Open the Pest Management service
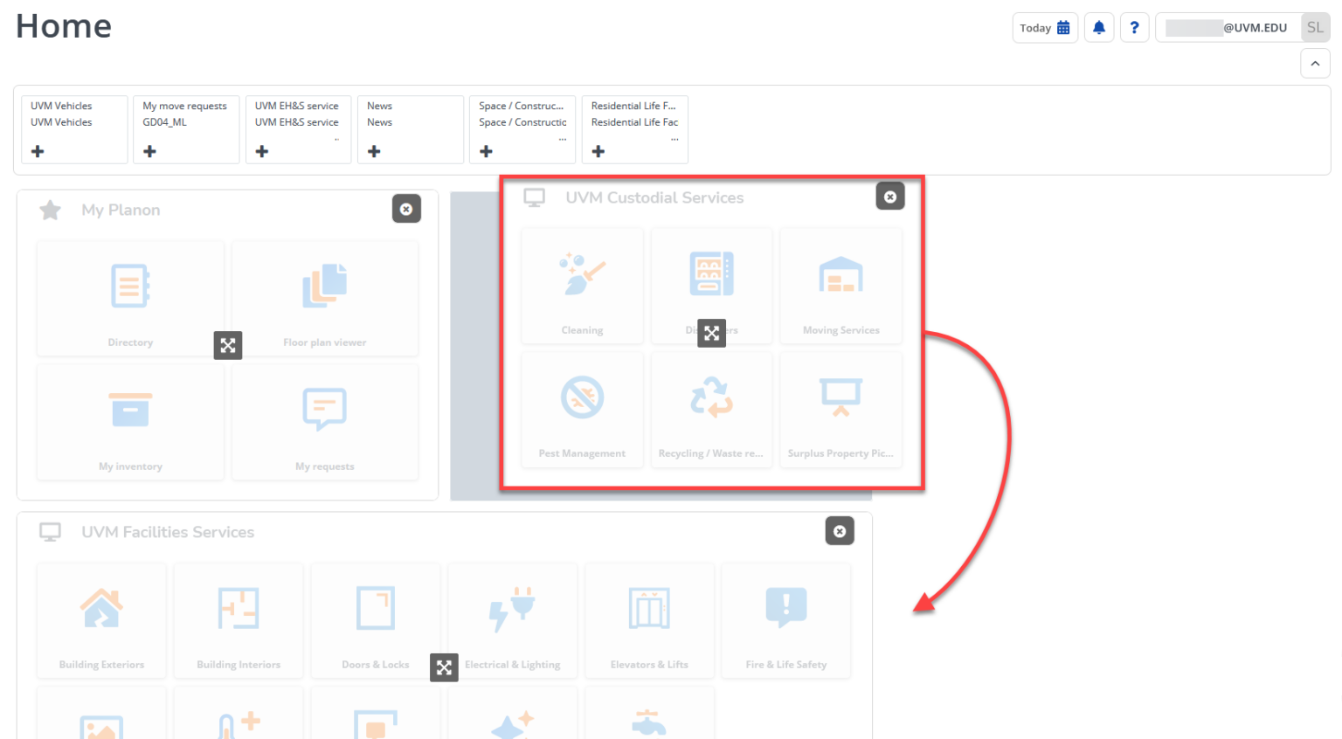This screenshot has width=1342, height=739. point(582,409)
